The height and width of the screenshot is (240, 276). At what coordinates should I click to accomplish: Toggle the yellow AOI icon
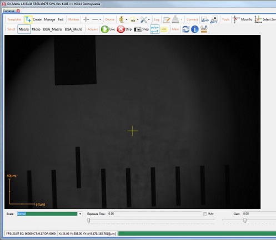point(164,29)
